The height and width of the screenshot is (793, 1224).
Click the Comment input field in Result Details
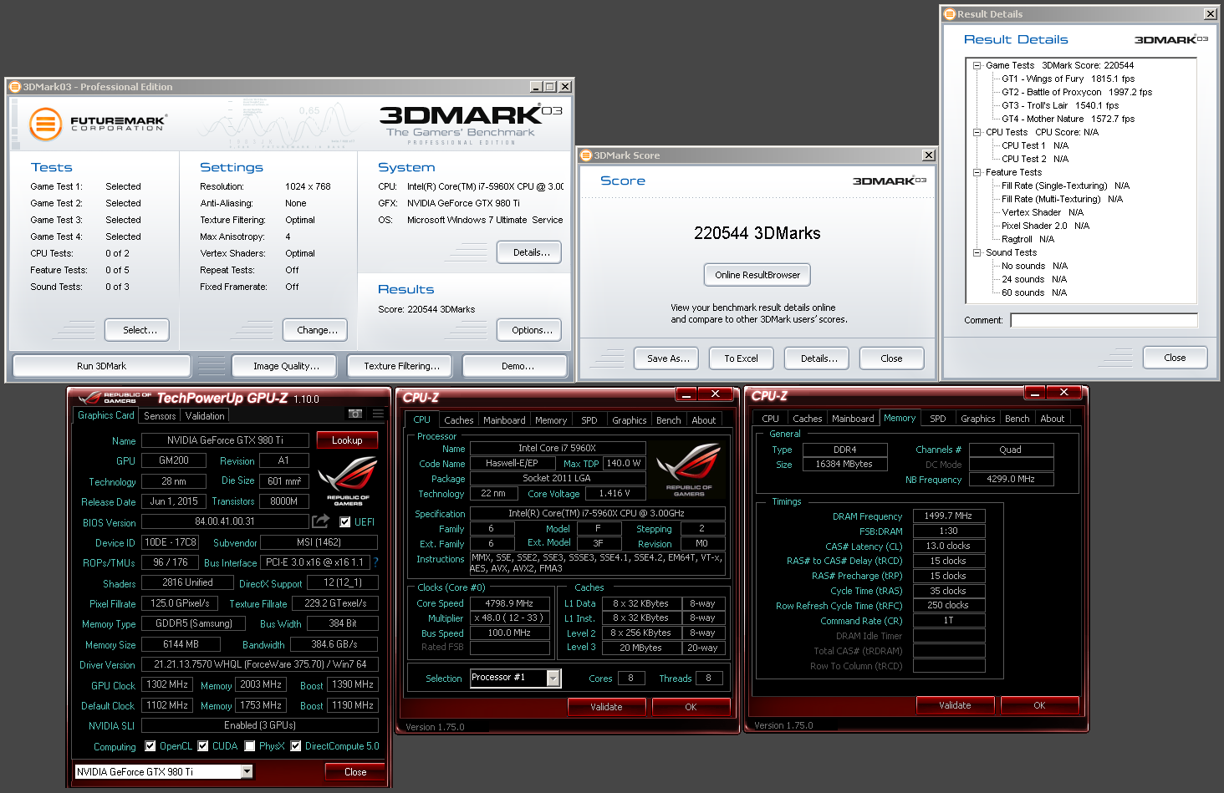(x=1104, y=320)
